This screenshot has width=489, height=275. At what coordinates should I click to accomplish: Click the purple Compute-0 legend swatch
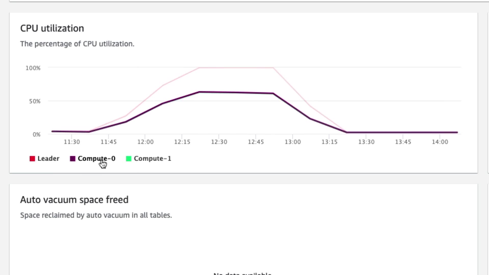tap(73, 159)
